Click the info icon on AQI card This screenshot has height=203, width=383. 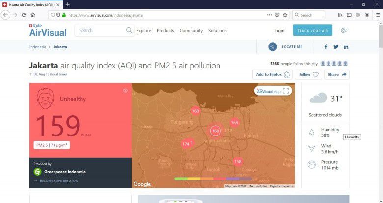click(125, 90)
